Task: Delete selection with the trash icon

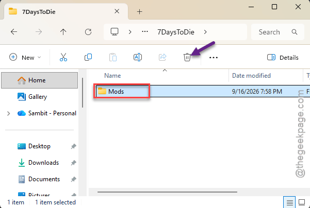Action: (187, 57)
